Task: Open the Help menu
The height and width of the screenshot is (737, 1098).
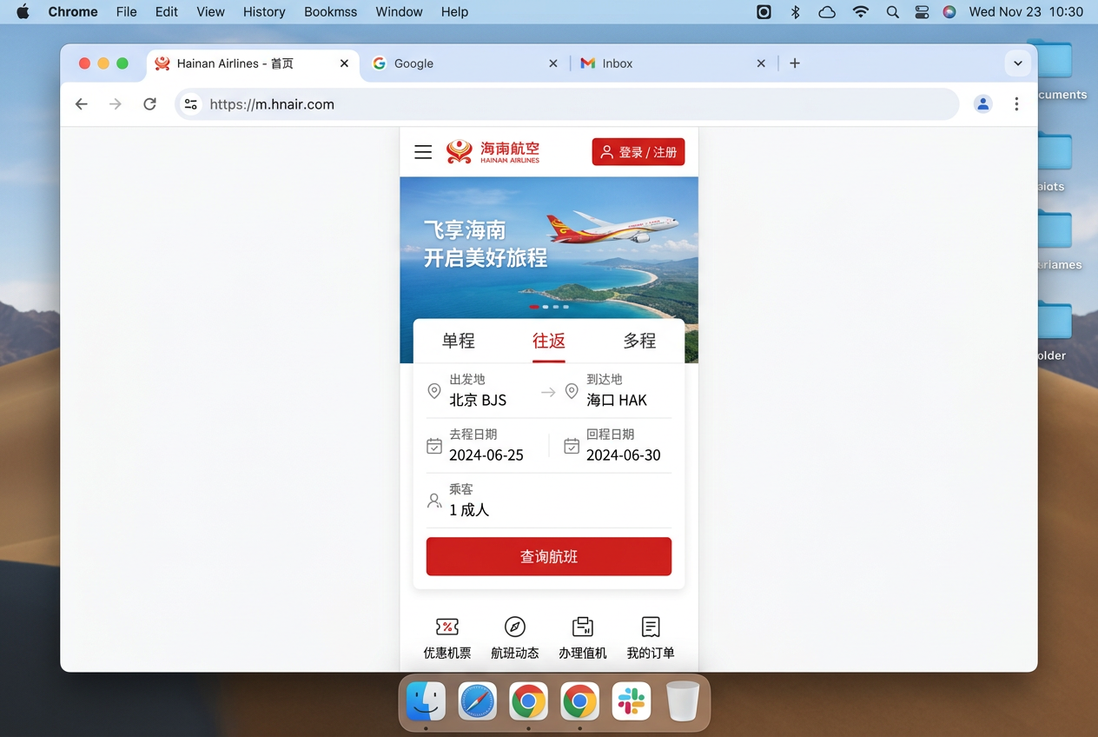Action: [x=454, y=11]
